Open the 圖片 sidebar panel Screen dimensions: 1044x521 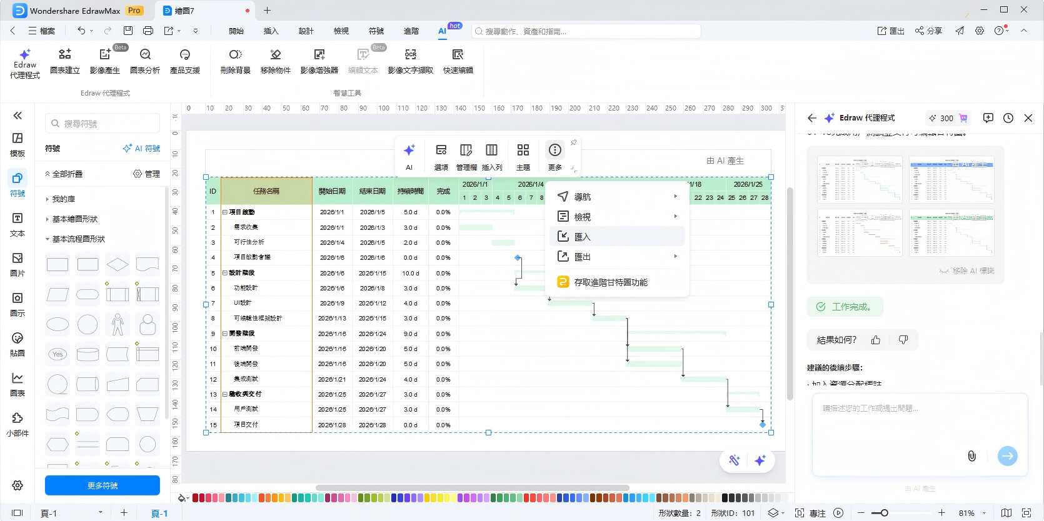pos(18,265)
